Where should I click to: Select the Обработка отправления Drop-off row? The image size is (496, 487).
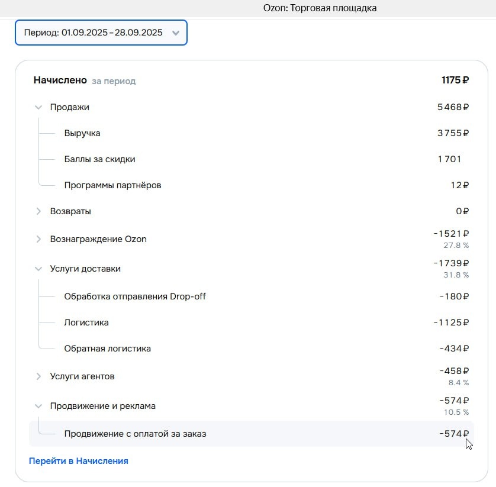[134, 296]
